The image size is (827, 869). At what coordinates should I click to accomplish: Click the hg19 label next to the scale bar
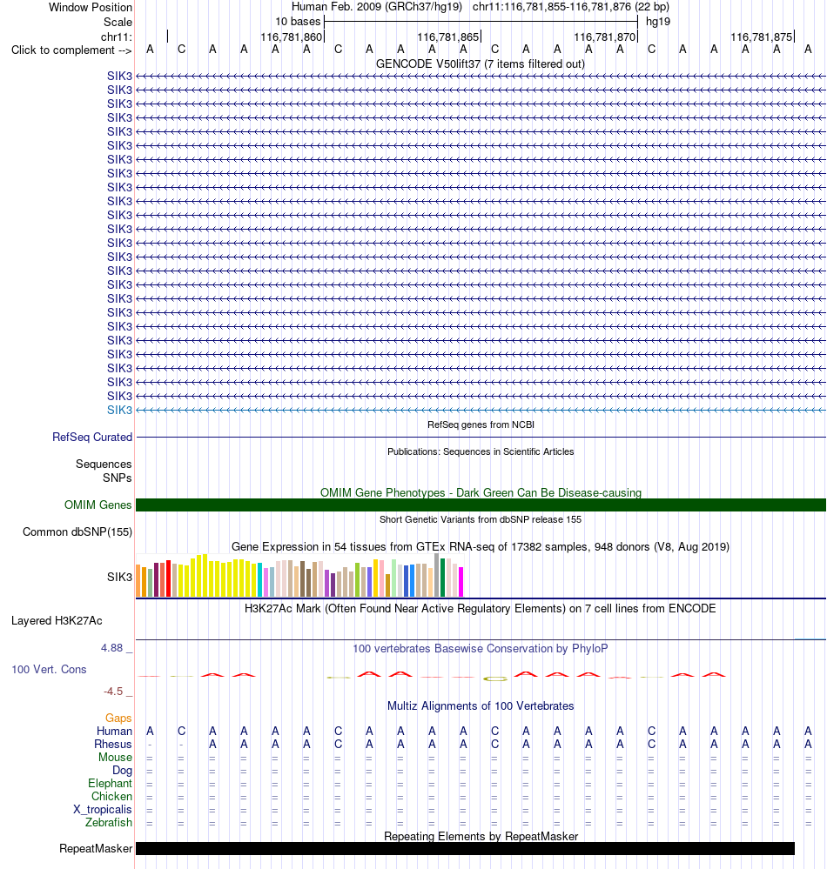[x=658, y=22]
